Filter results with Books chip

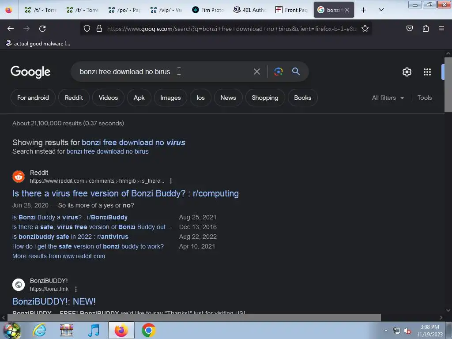tap(302, 98)
